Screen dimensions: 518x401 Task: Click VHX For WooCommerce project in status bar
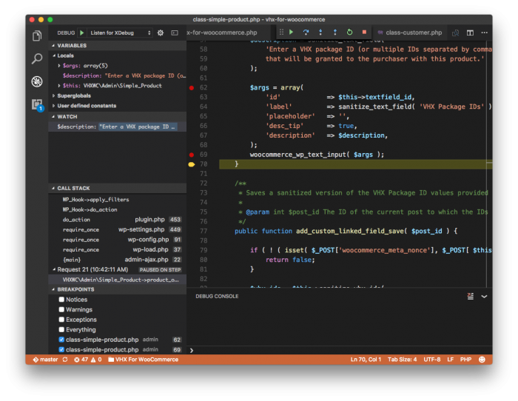(x=143, y=360)
